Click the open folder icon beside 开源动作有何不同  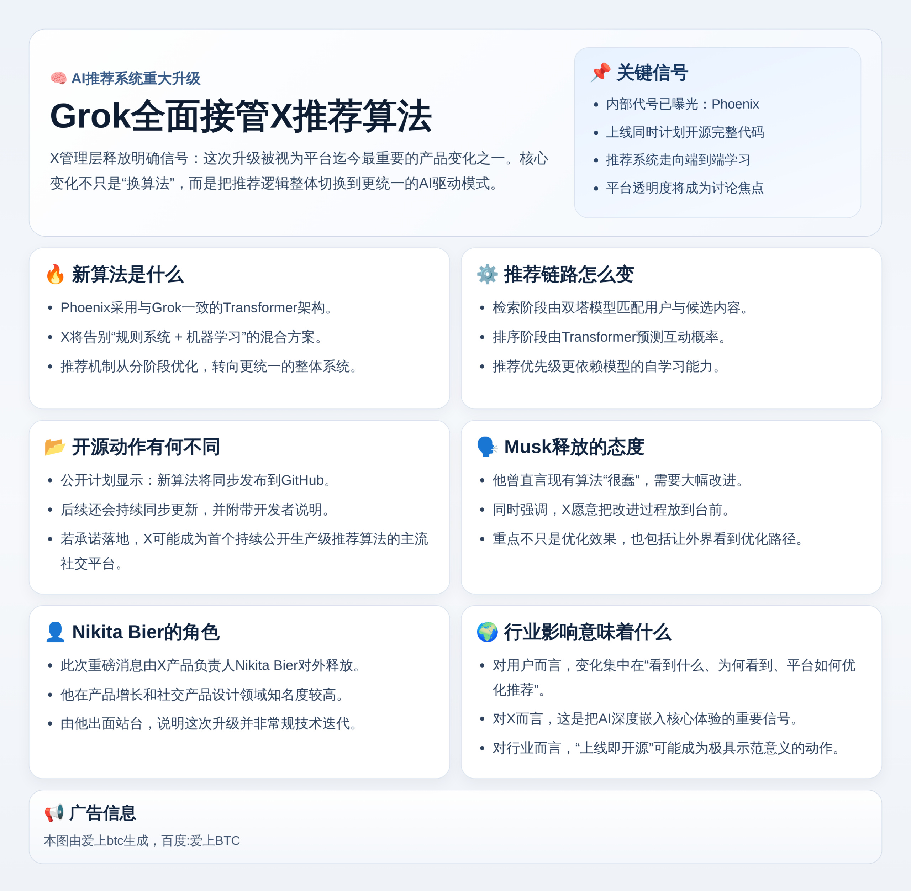click(55, 447)
